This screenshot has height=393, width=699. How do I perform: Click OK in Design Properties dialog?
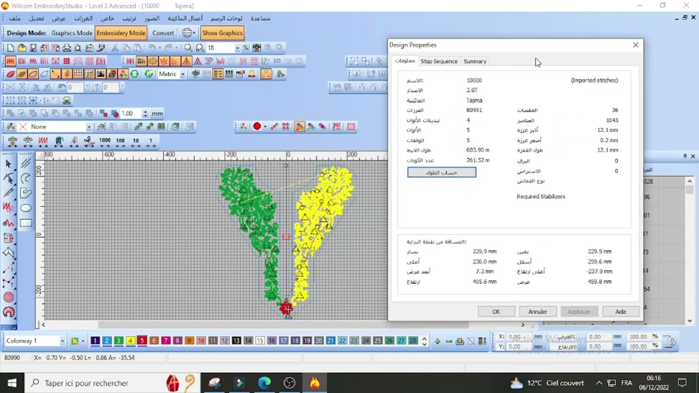coord(496,312)
